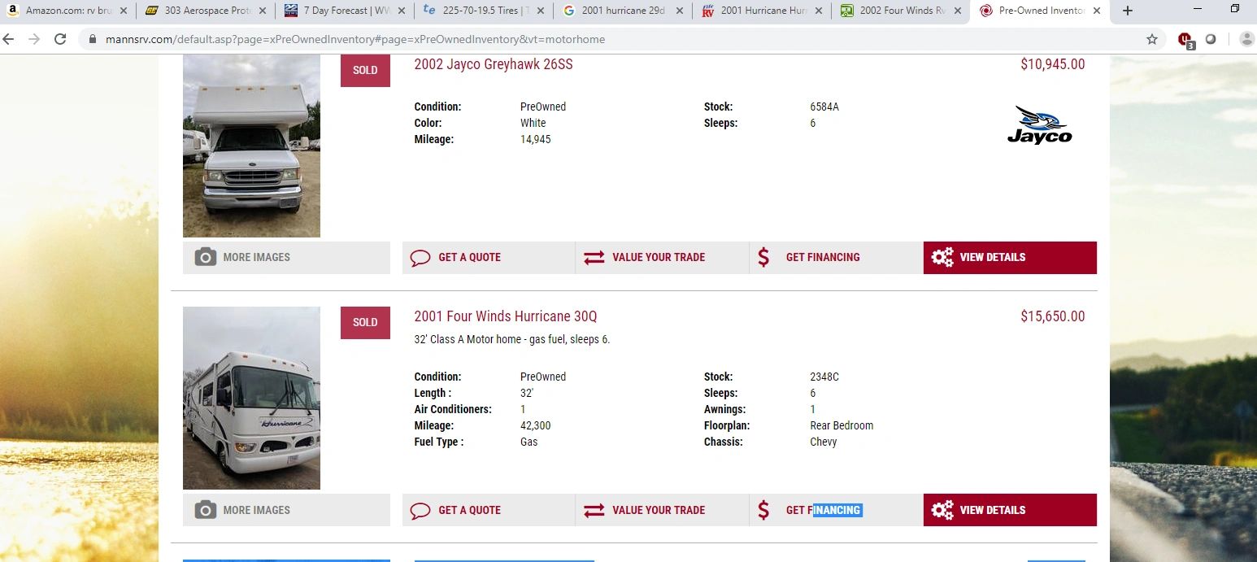Click the mileage value 42,300
This screenshot has width=1257, height=562.
click(x=536, y=425)
